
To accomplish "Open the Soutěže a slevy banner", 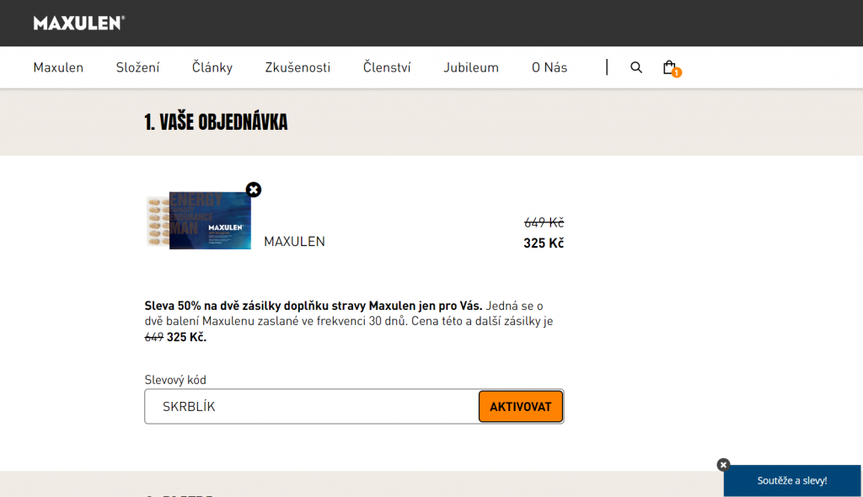I will (792, 480).
